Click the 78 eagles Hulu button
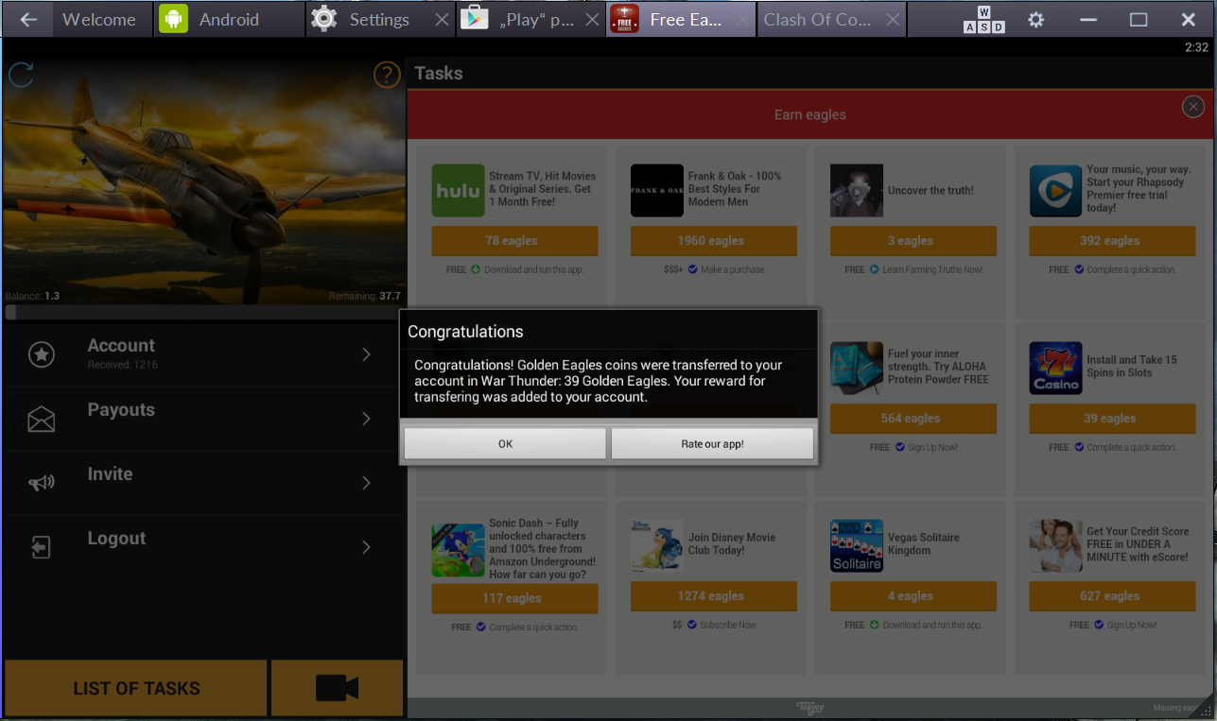 [x=514, y=241]
